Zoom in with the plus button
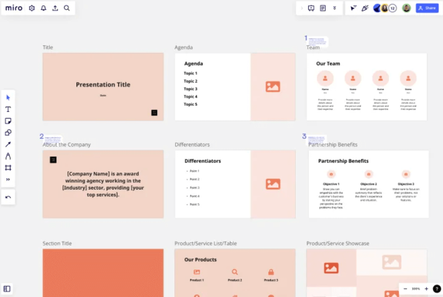Image resolution: width=443 pixels, height=297 pixels. (x=426, y=289)
